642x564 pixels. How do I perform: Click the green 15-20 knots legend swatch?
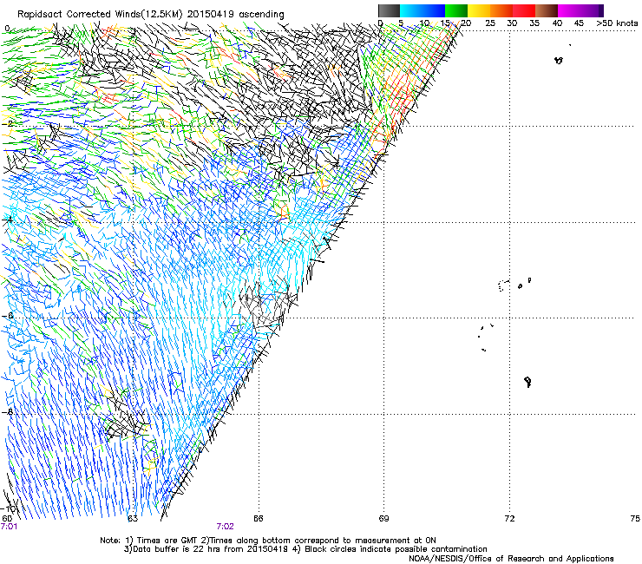tap(456, 10)
